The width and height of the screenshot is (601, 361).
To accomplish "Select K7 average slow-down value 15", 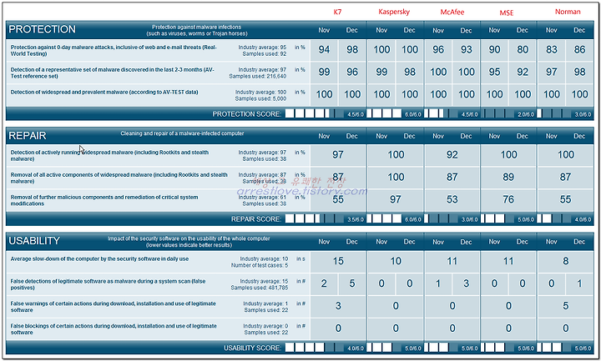I will (338, 261).
